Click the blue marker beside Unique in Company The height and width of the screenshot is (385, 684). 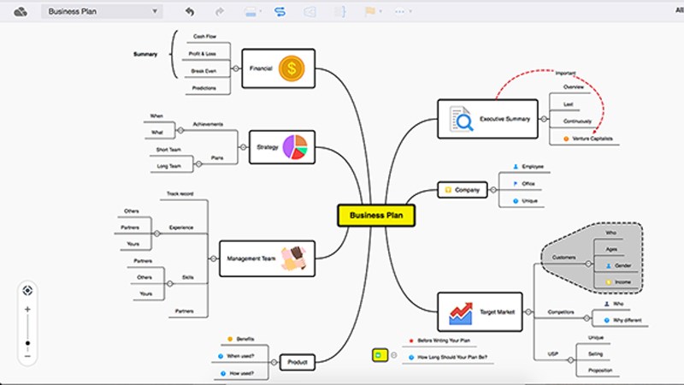pyautogui.click(x=516, y=201)
